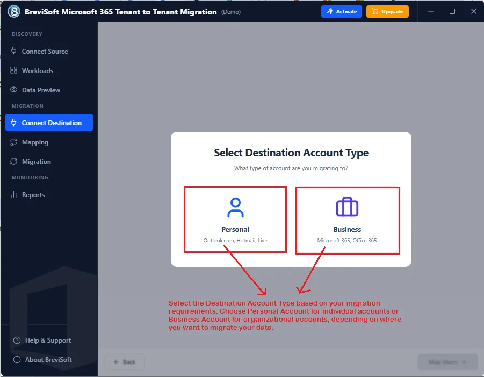Click the mapping icon beside Mapping

pos(13,142)
